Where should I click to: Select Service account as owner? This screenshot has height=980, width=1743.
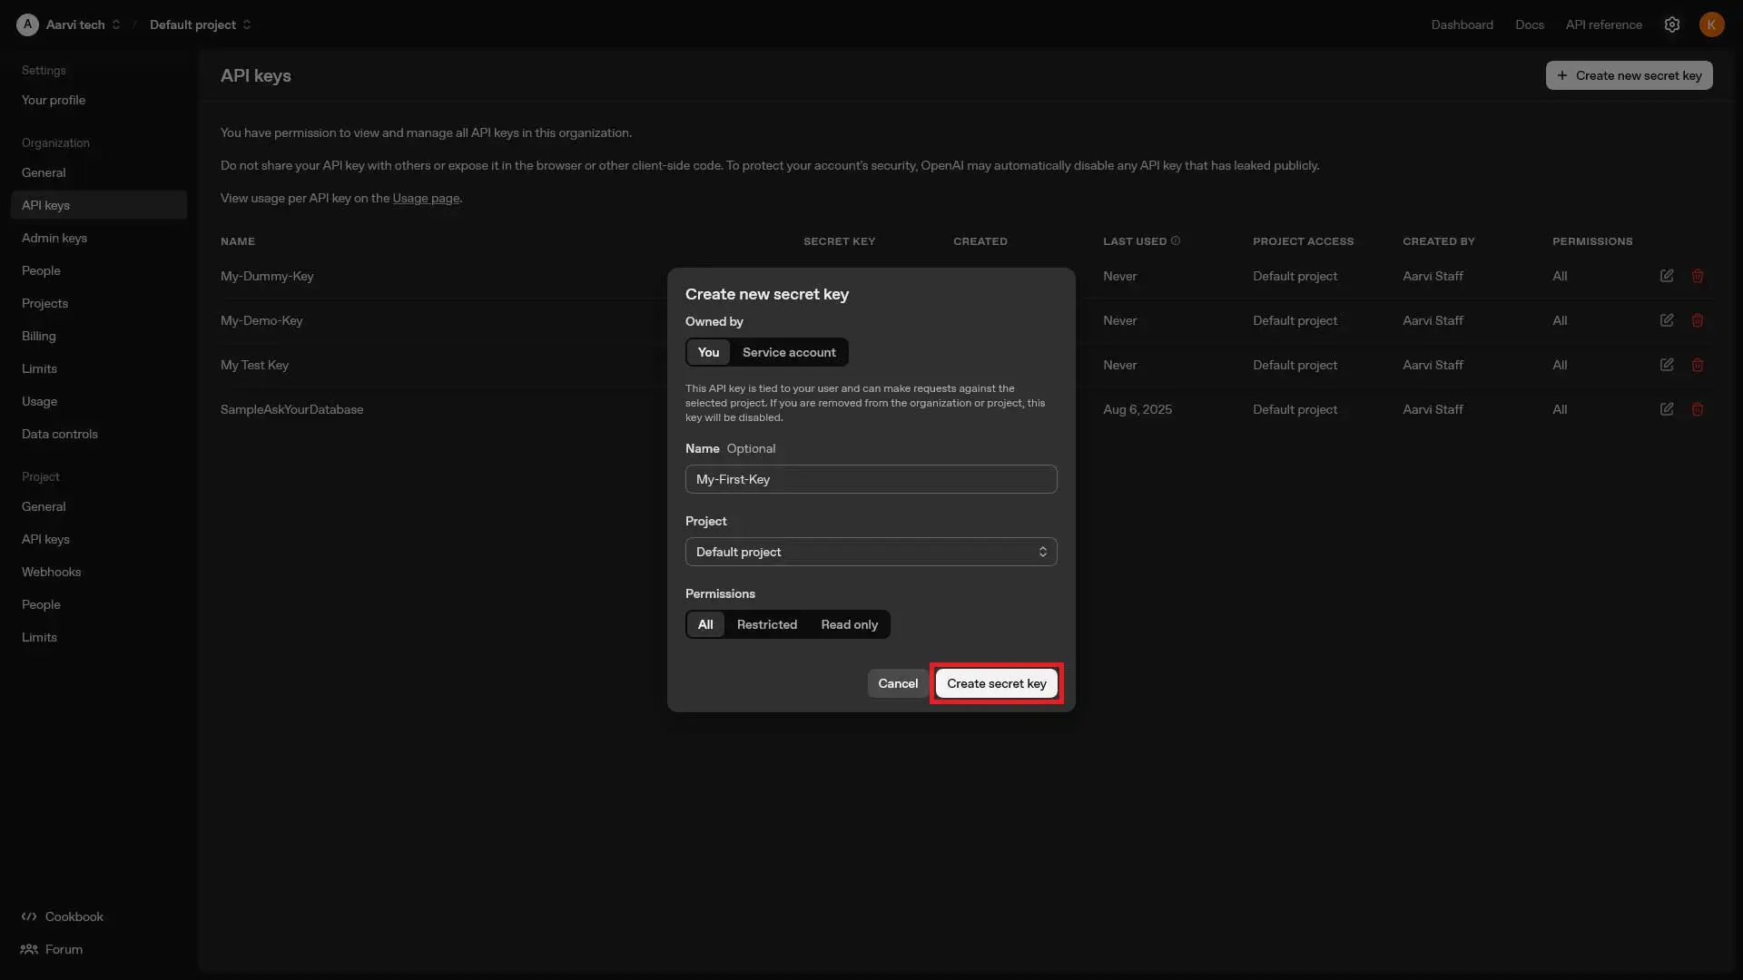coord(789,352)
